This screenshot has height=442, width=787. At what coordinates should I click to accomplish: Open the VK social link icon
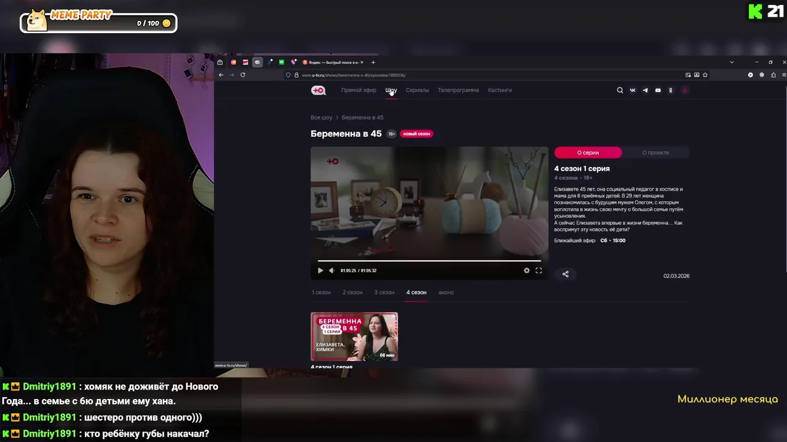pos(633,90)
